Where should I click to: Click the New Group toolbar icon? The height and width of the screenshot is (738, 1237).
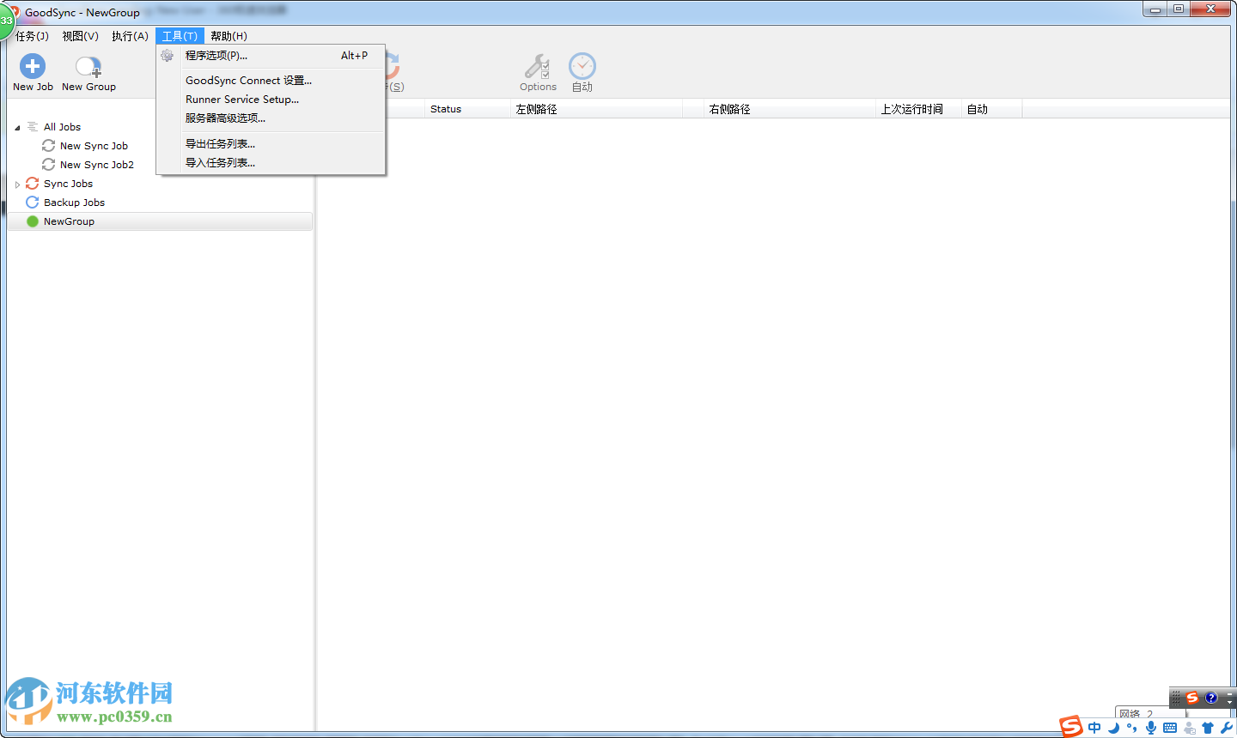coord(88,67)
